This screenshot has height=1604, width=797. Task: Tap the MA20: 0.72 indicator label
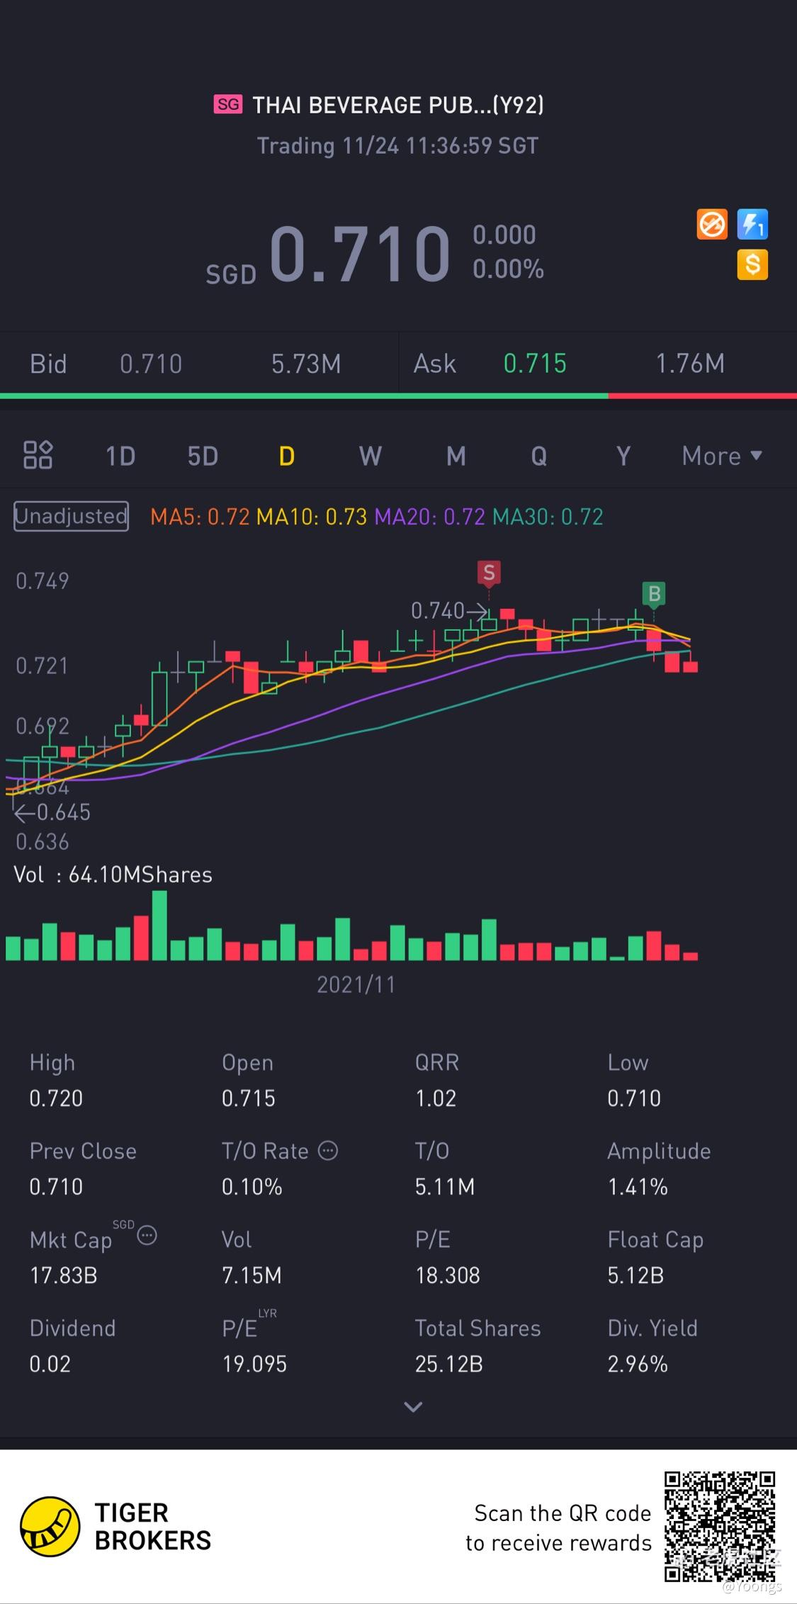tap(430, 517)
